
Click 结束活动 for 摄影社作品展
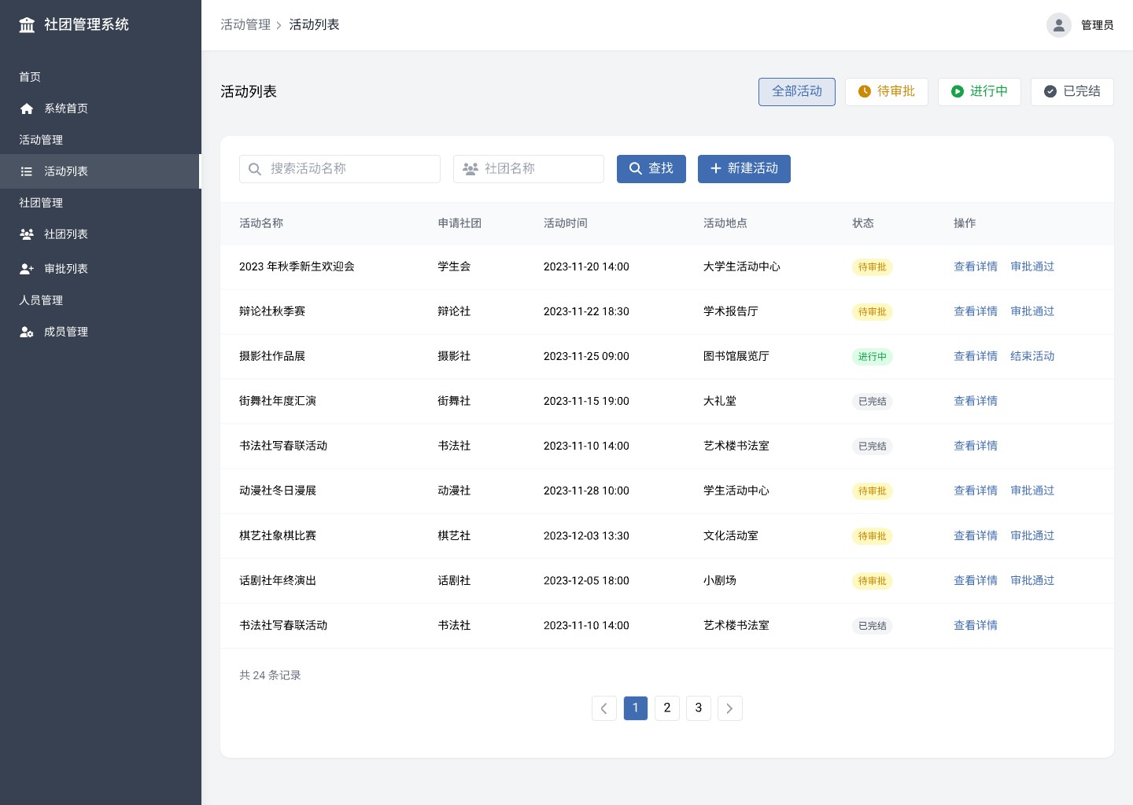tap(1032, 356)
